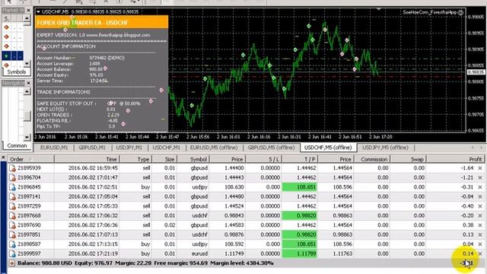Click the order icon for ticket 21896704
This screenshot has height=274, width=487.
coord(12,177)
